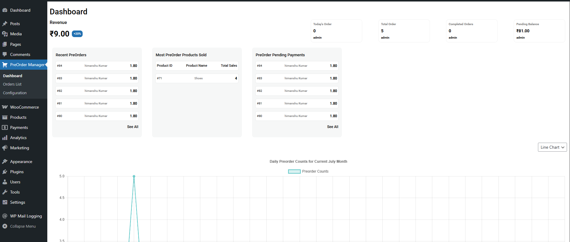Click Product Name column header
The image size is (570, 242).
(197, 66)
